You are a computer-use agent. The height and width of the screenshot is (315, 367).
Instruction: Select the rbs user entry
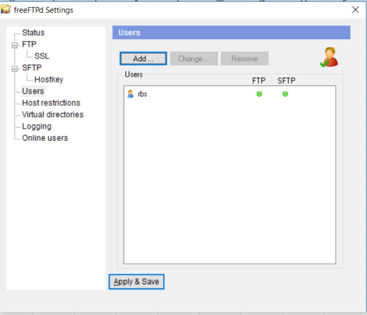[142, 94]
